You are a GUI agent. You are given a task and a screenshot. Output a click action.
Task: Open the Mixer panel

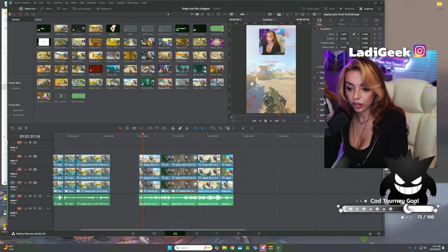pos(330,9)
